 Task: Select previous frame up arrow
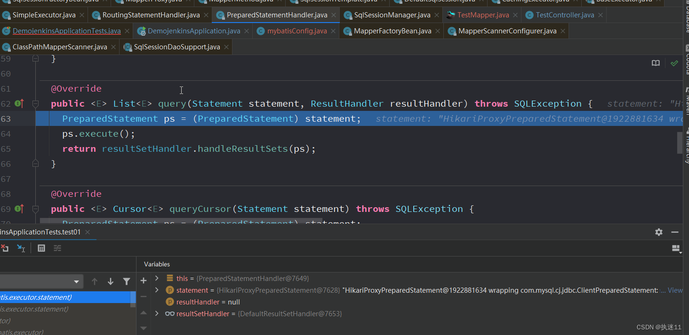pyautogui.click(x=95, y=281)
